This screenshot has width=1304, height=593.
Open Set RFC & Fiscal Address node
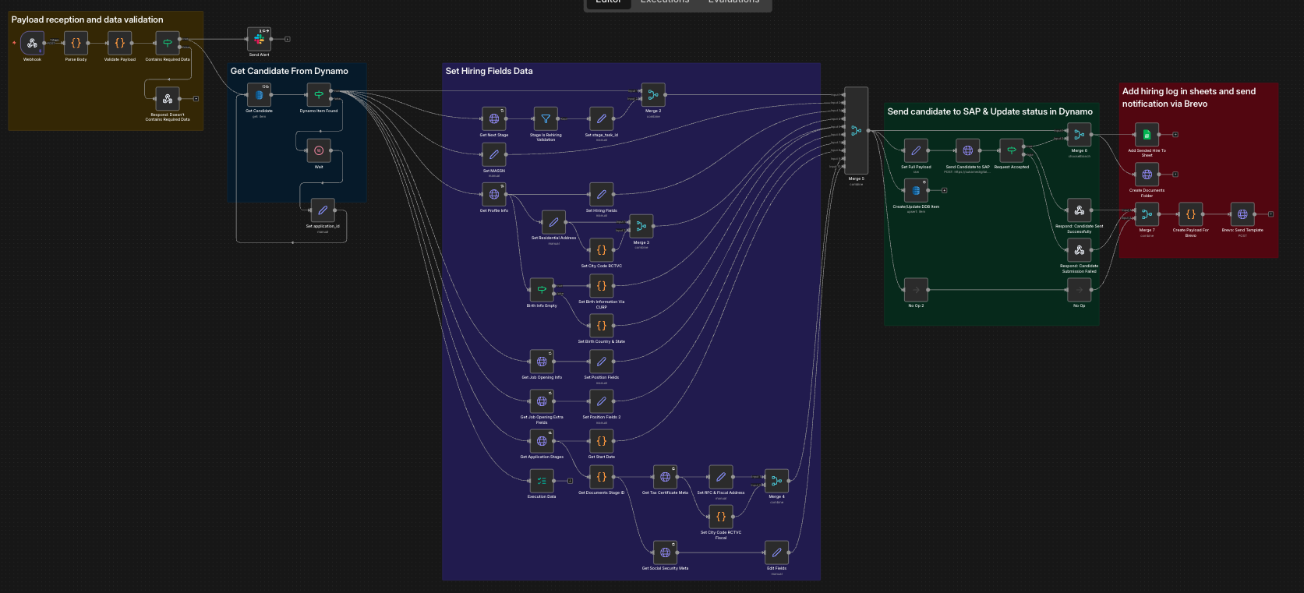click(720, 477)
